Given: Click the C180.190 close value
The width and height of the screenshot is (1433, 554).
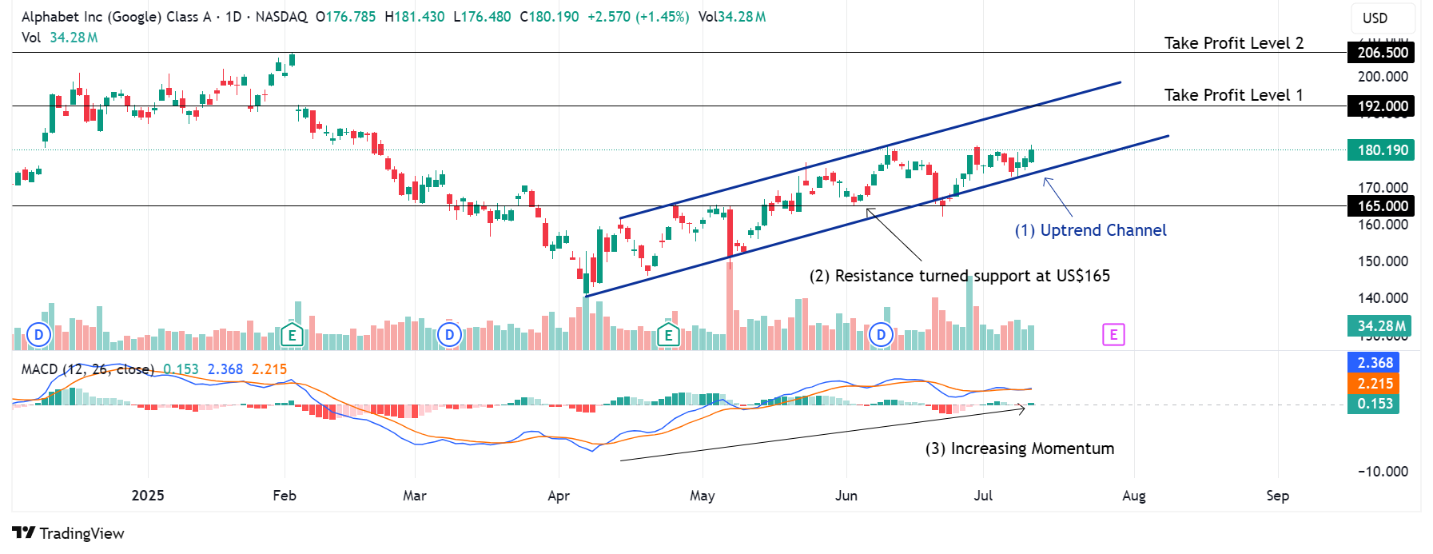Looking at the screenshot, I should point(549,17).
